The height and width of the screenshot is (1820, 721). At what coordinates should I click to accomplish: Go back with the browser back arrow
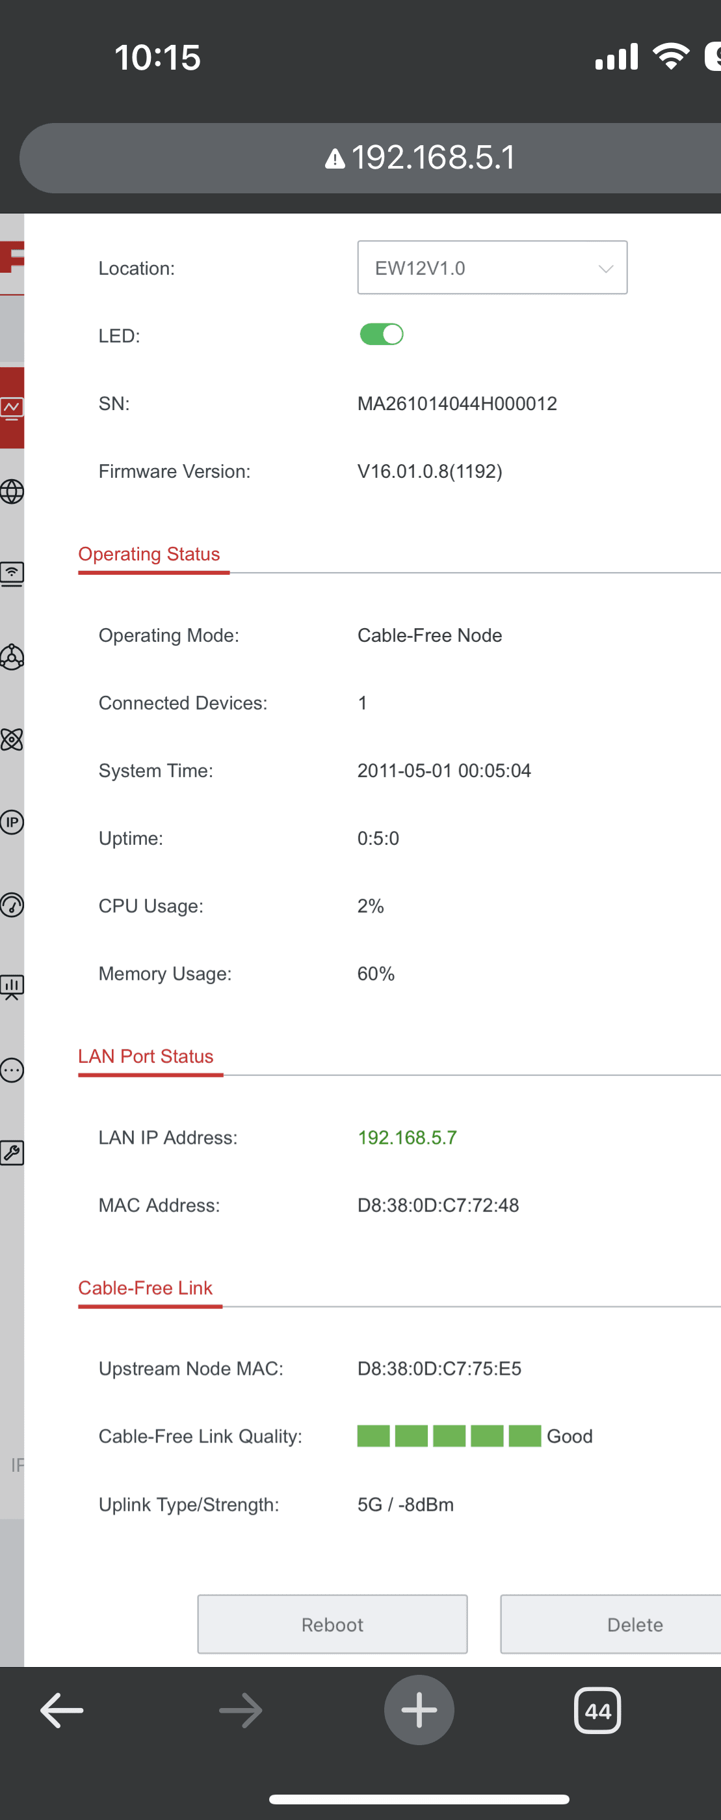click(62, 1711)
